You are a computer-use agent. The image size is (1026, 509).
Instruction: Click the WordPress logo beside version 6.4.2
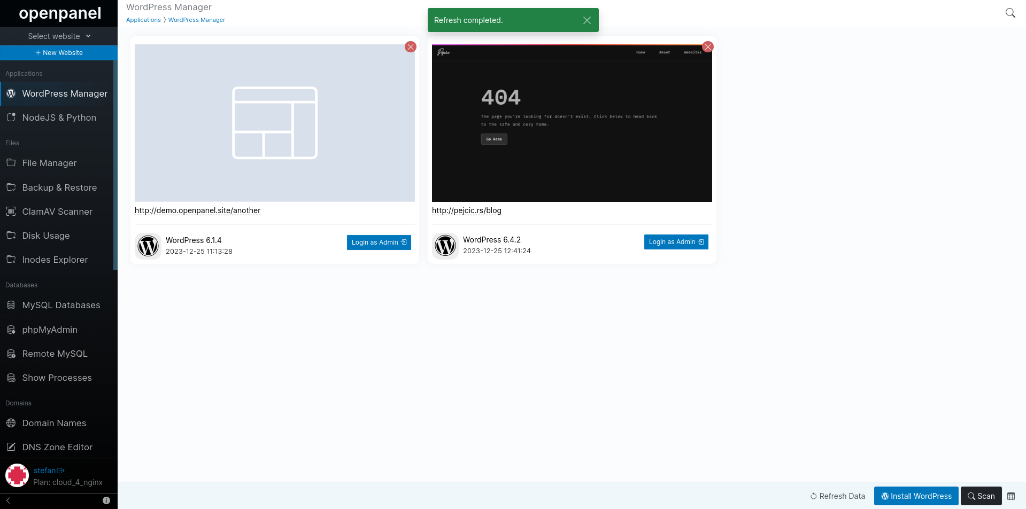tap(445, 246)
